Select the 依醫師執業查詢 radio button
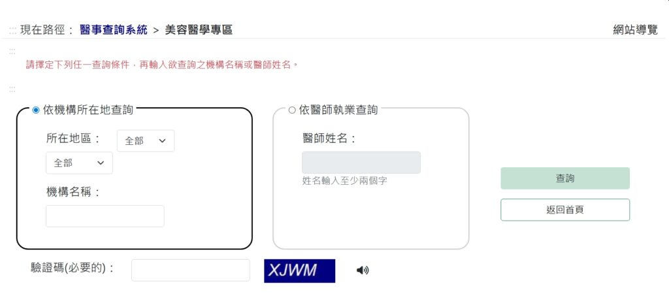 click(x=292, y=110)
